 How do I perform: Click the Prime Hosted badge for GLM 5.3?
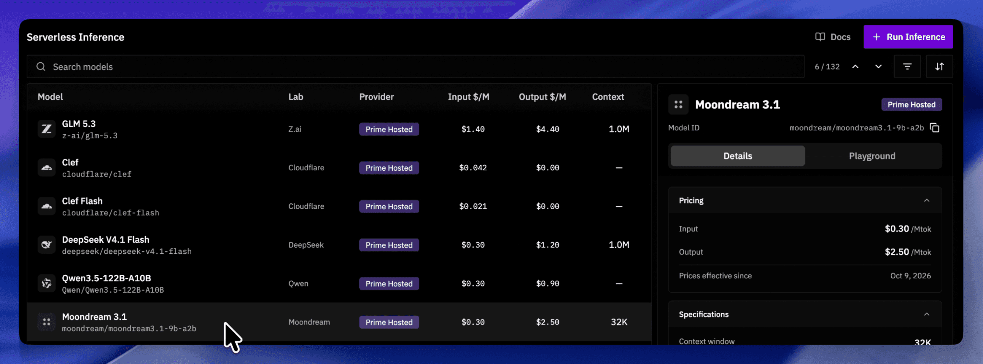[389, 129]
